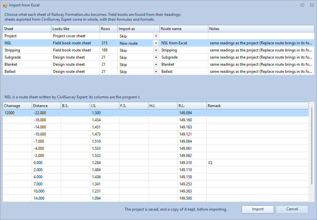Select the Project sheet row

pyautogui.click(x=158, y=36)
